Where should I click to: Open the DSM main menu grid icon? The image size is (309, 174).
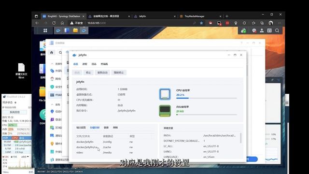click(x=45, y=30)
